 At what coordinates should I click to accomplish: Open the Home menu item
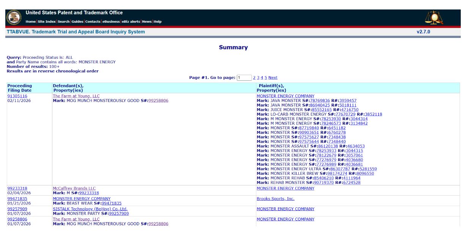30,22
